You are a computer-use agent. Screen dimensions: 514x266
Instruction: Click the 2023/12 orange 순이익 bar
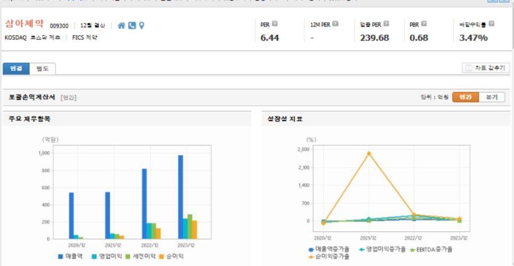(x=195, y=230)
